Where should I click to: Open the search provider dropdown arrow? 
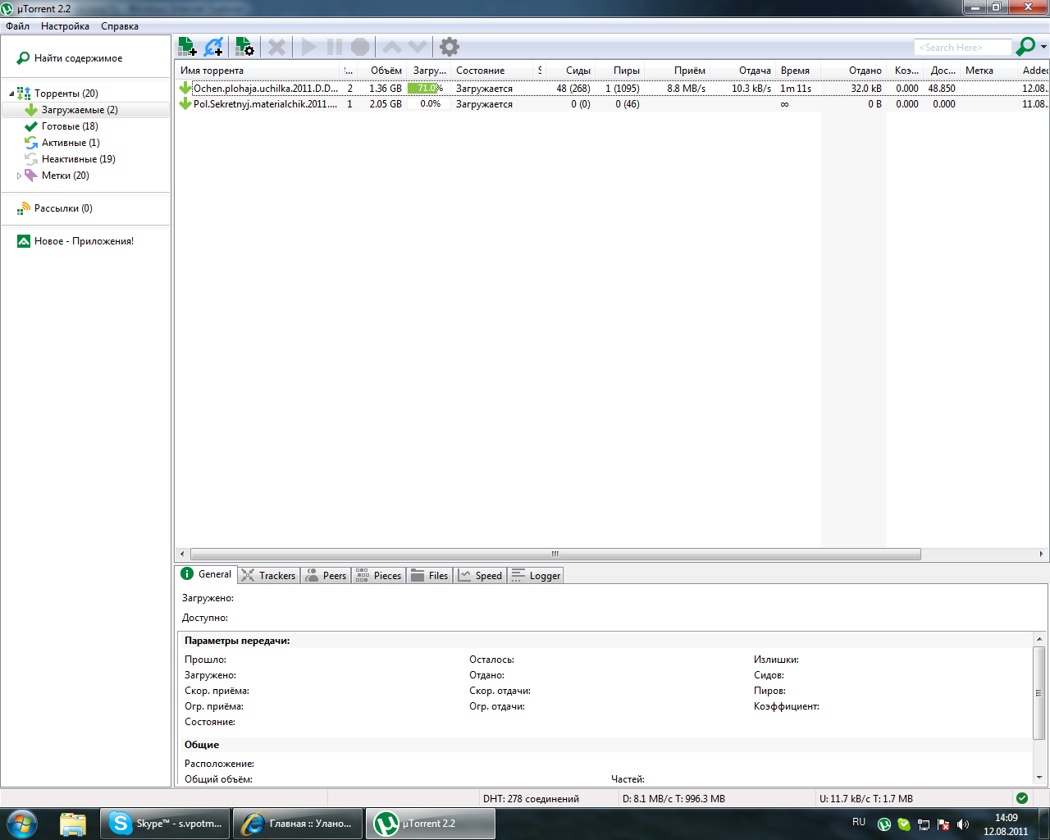(x=1043, y=48)
